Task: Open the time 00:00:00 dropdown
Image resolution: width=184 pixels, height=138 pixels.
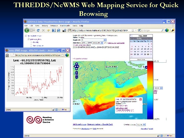Action: pyautogui.click(x=102, y=43)
